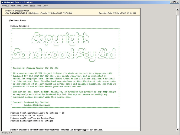Click 'Contact: Bandwood Pty Limited.' line
This screenshot has height=135, width=180.
pyautogui.click(x=31, y=102)
